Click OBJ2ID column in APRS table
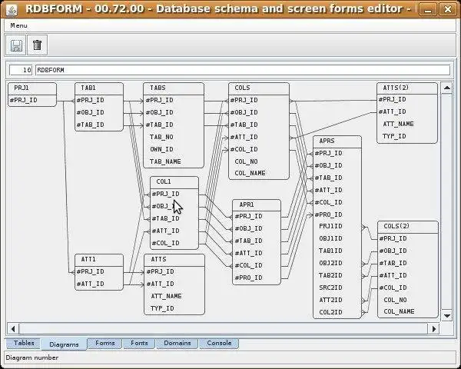 pos(330,264)
